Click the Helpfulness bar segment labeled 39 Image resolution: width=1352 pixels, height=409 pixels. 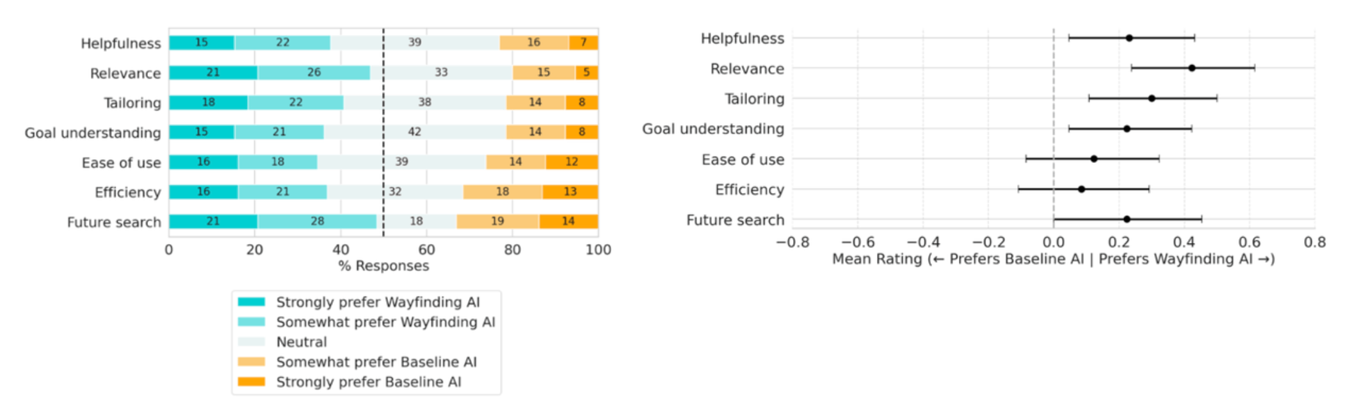click(415, 43)
